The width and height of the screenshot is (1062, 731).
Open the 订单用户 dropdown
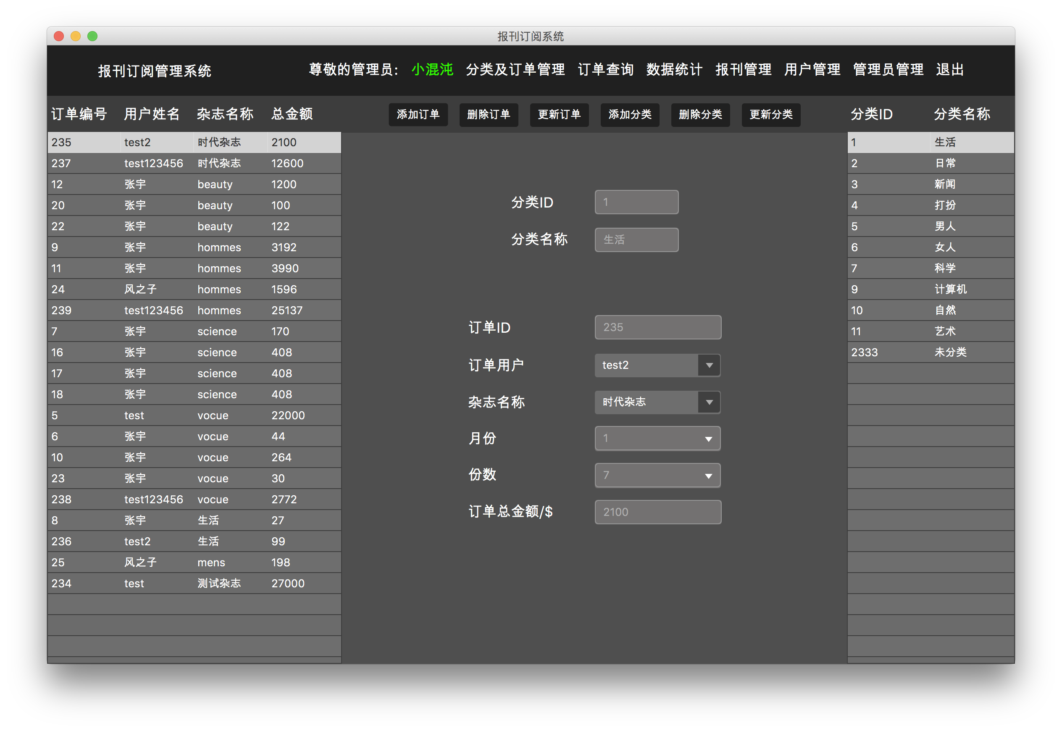[657, 365]
